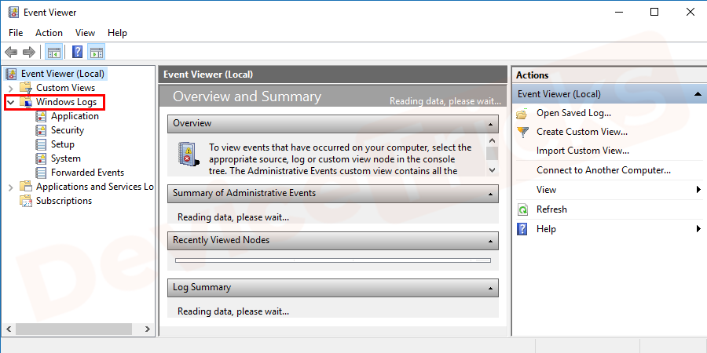The image size is (707, 353).
Task: Open the File menu
Action: tap(16, 33)
